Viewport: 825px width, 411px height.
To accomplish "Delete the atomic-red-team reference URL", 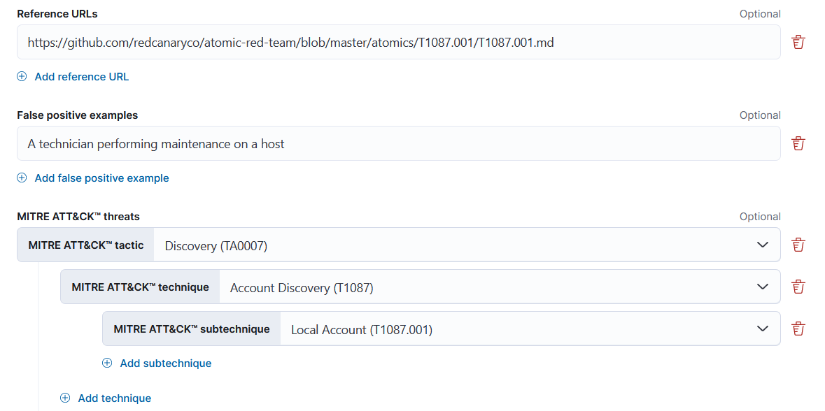I will click(x=798, y=43).
